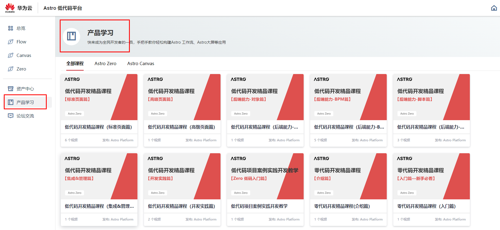Click the 资产中心 sidebar icon
This screenshot has height=230, width=500.
[x=11, y=89]
